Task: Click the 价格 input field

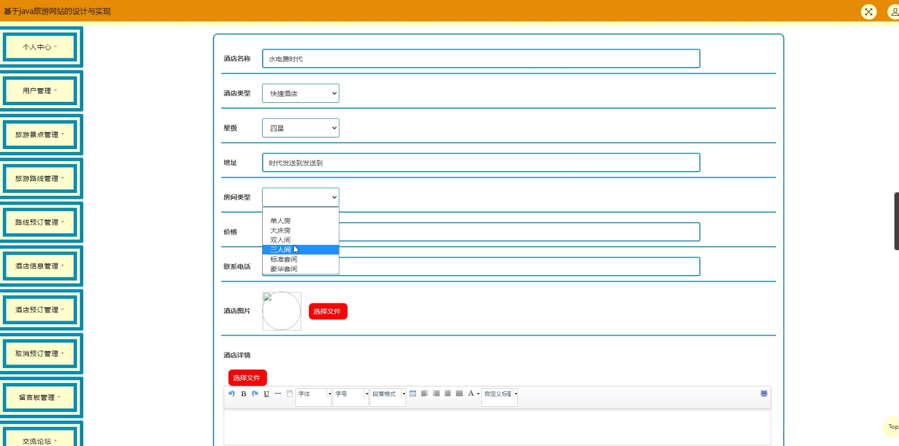Action: 481,232
